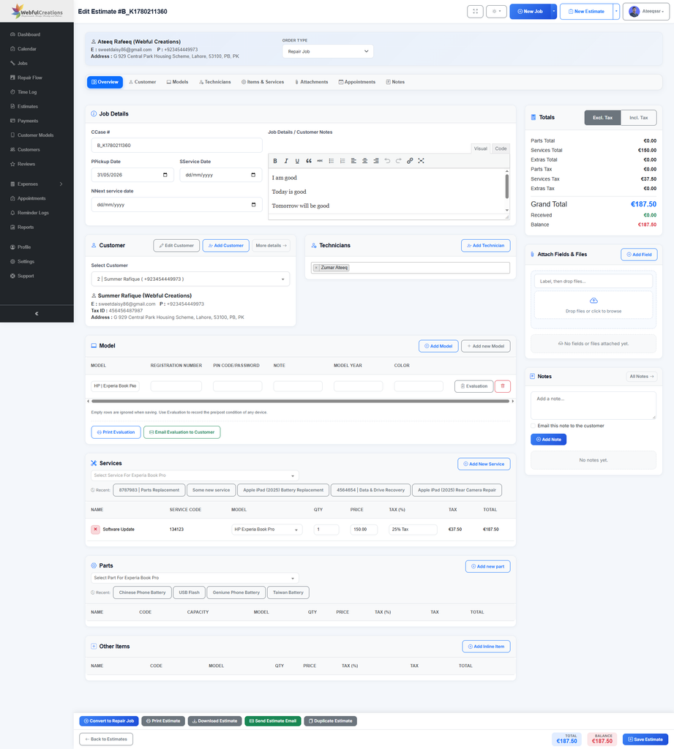Image resolution: width=674 pixels, height=749 pixels.
Task: Switch totals to Incl. Tax
Action: coord(639,118)
